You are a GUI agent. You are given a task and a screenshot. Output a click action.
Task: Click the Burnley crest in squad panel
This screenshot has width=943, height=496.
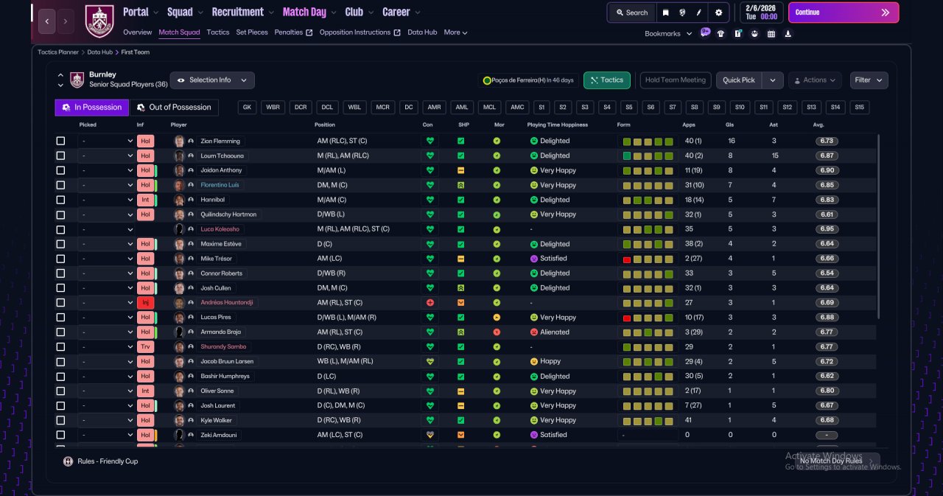tap(77, 80)
